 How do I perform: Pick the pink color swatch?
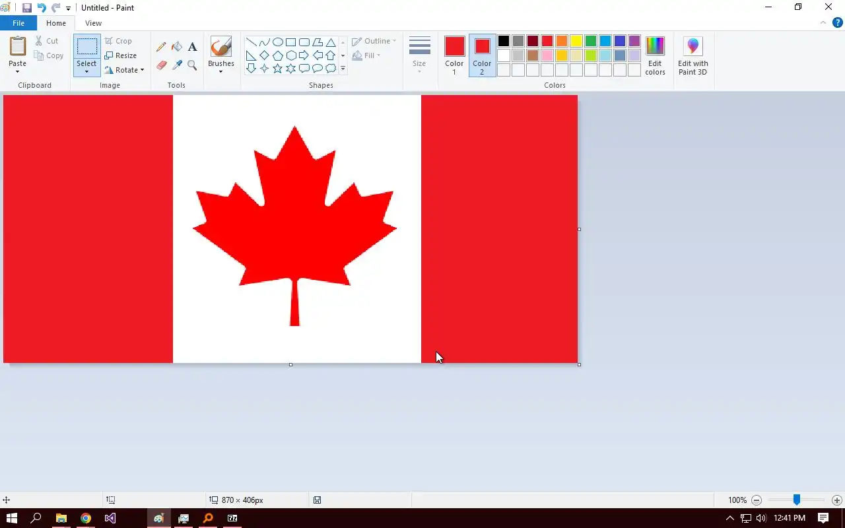click(x=547, y=55)
